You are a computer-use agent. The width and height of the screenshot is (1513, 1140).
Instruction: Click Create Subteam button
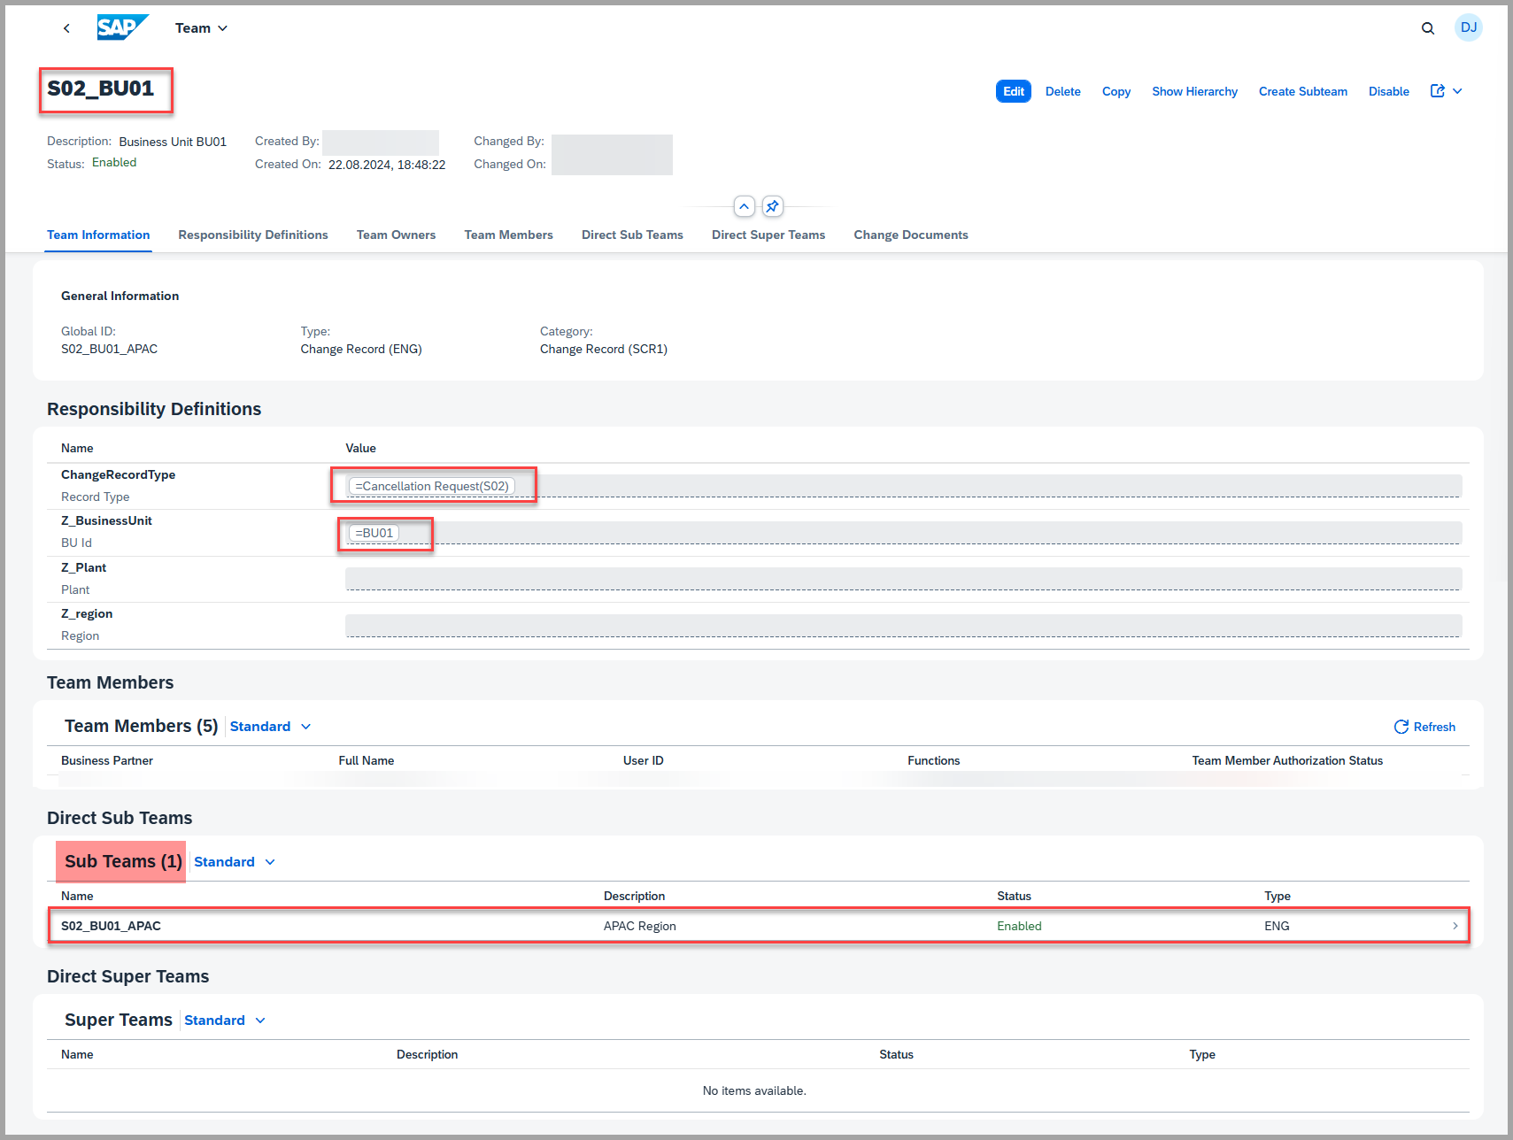tap(1302, 91)
